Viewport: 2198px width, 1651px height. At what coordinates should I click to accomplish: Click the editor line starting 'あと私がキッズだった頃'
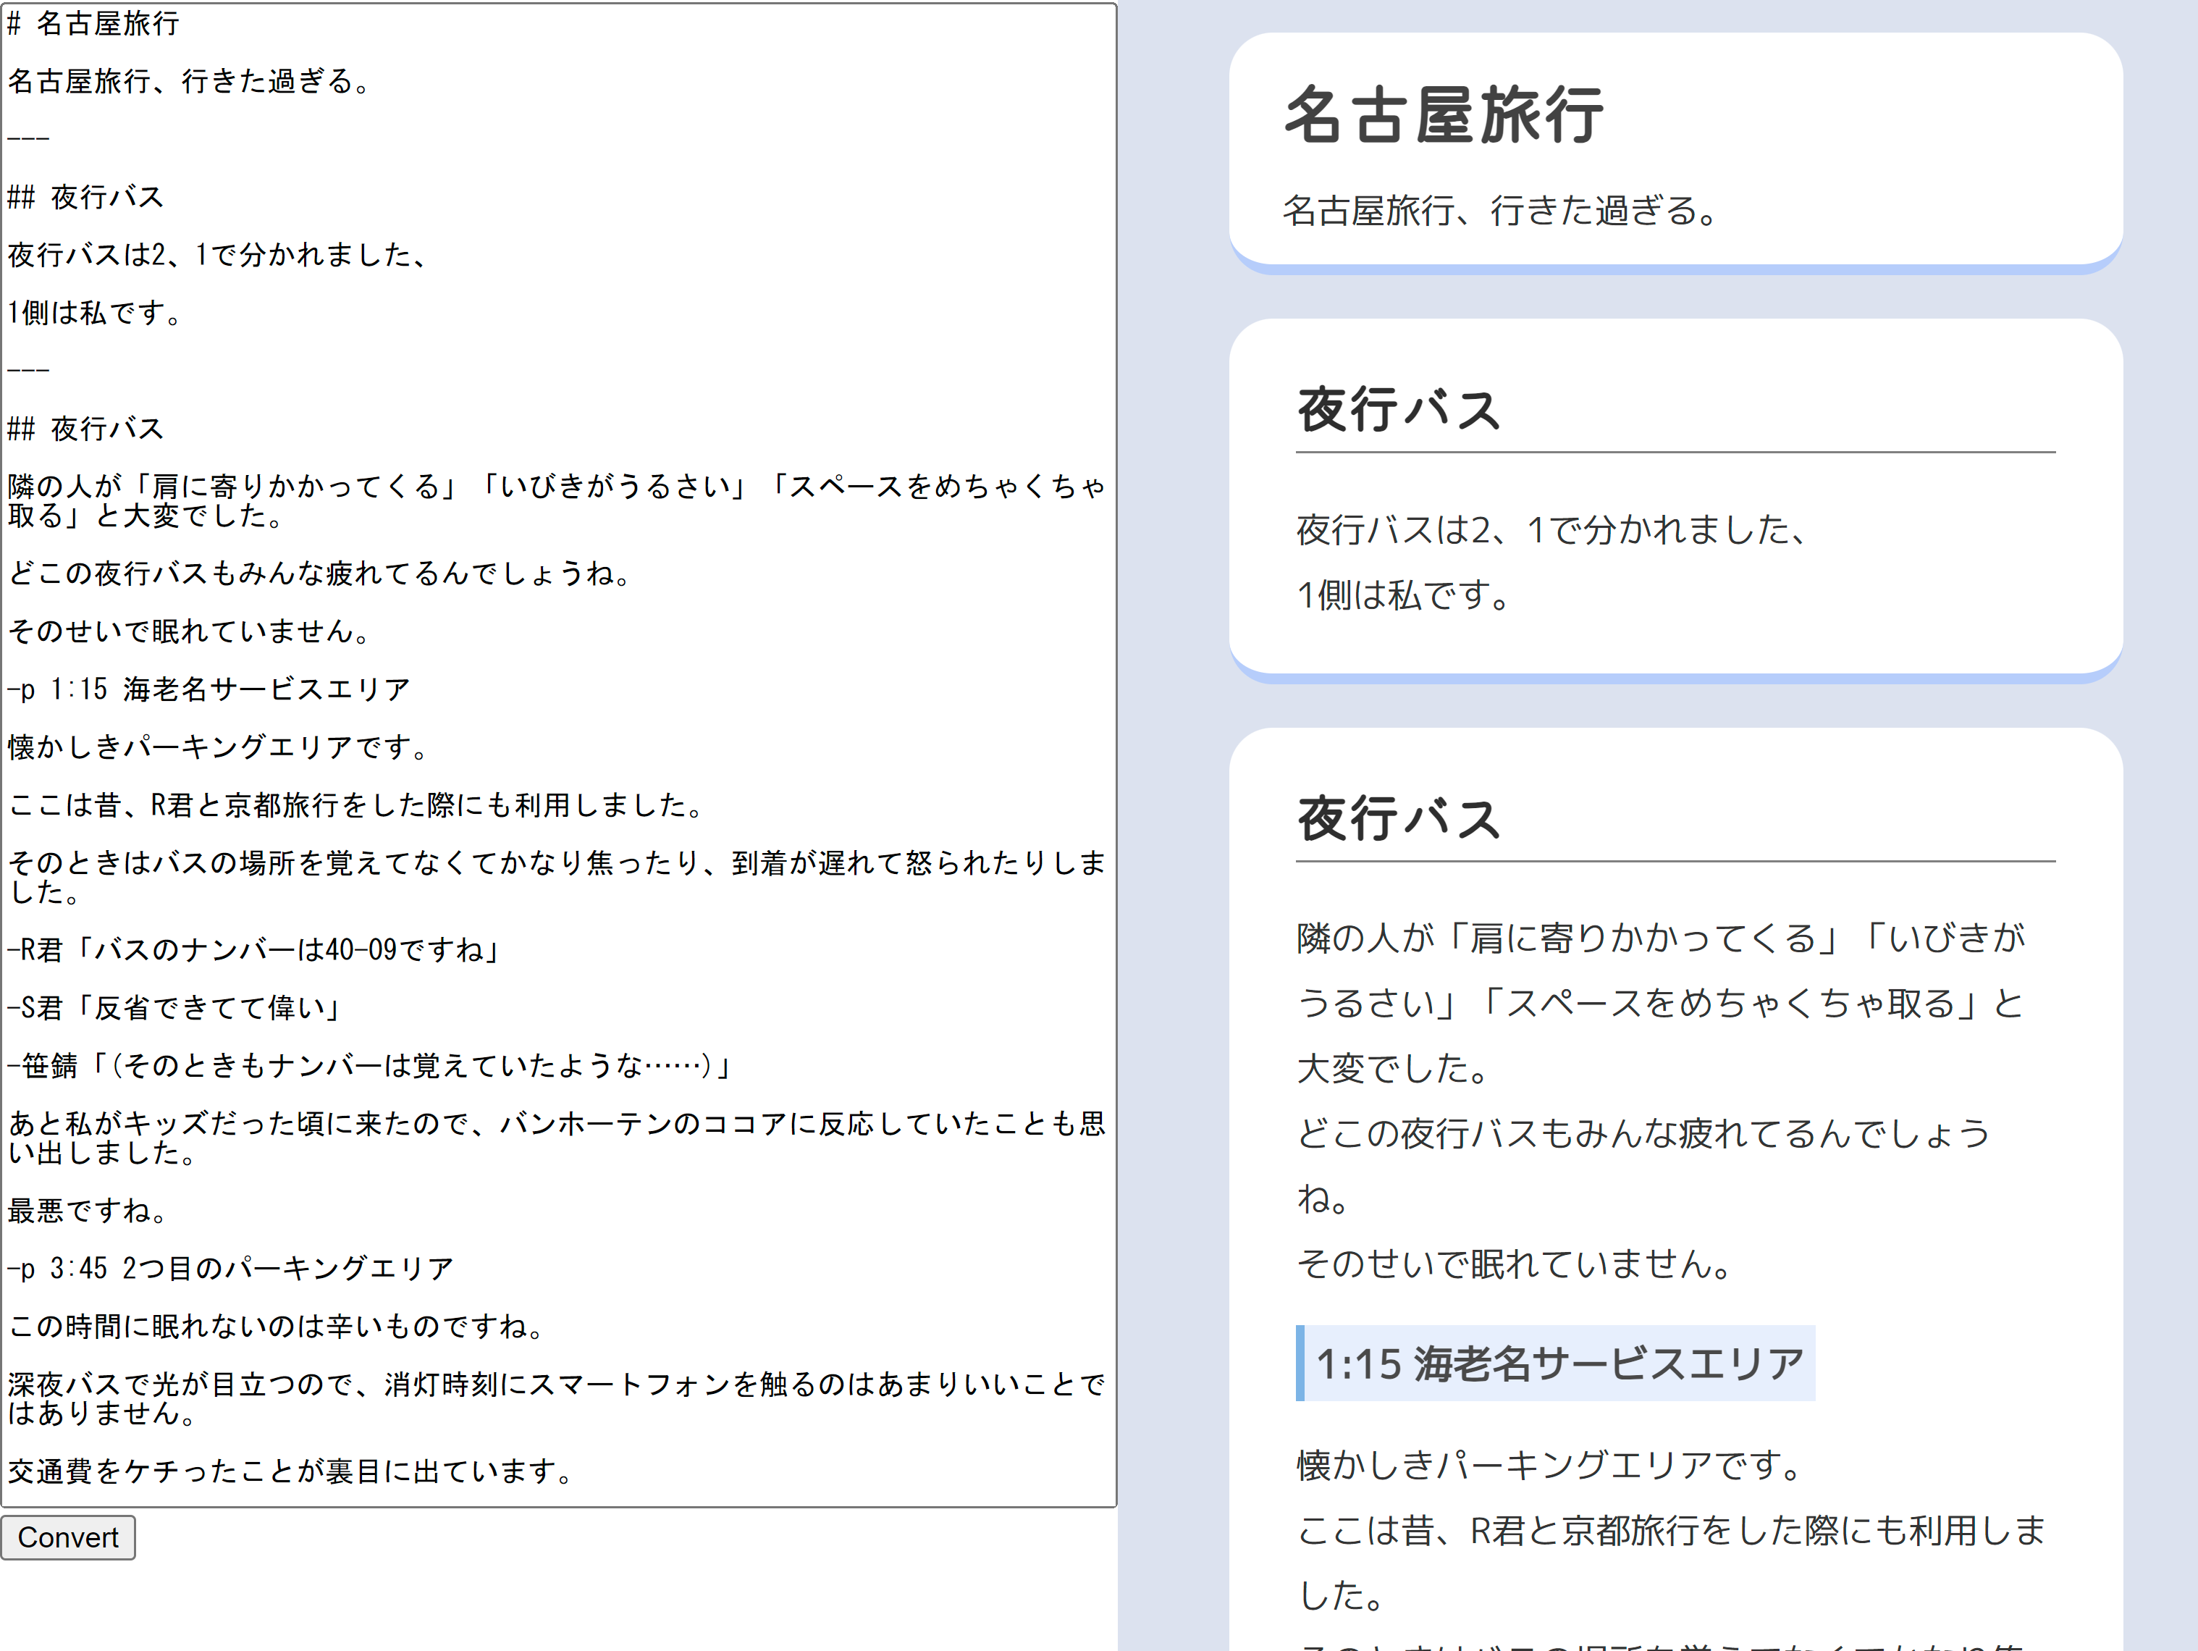click(x=557, y=1138)
